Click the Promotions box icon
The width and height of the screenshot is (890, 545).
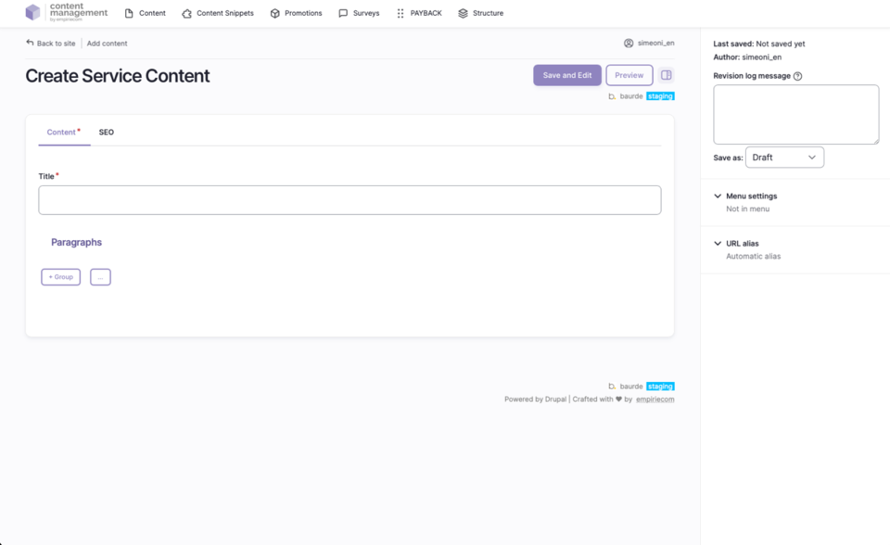click(275, 13)
